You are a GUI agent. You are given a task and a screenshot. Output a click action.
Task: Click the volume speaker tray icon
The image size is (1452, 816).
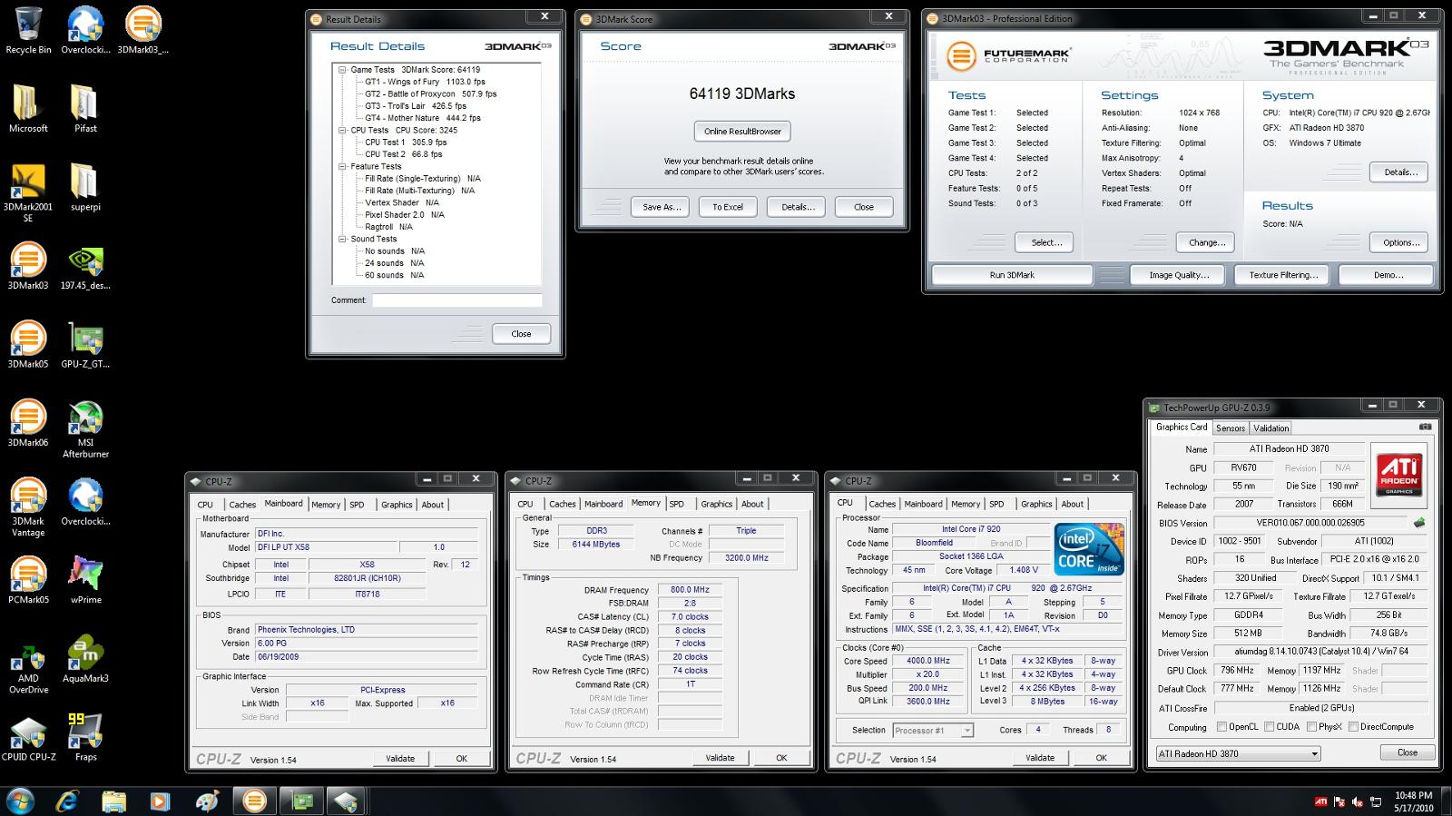pos(1357,801)
